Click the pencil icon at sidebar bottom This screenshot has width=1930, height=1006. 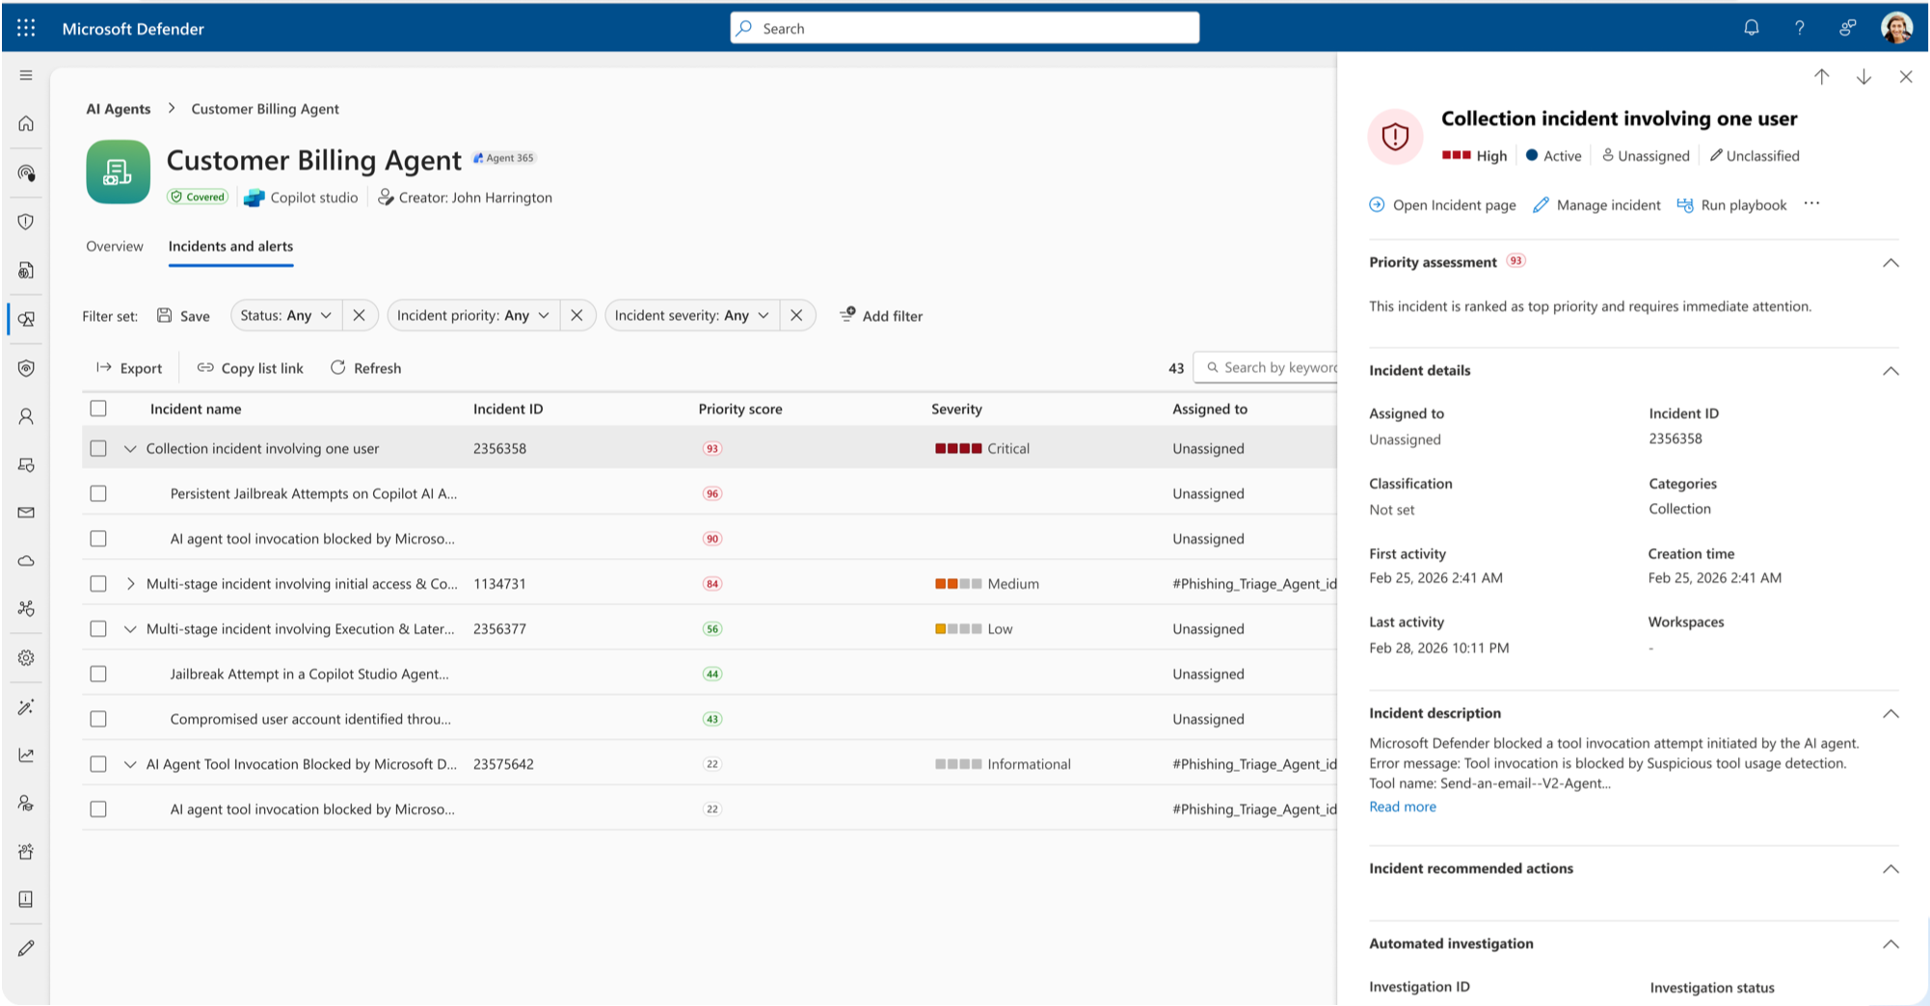click(x=26, y=948)
